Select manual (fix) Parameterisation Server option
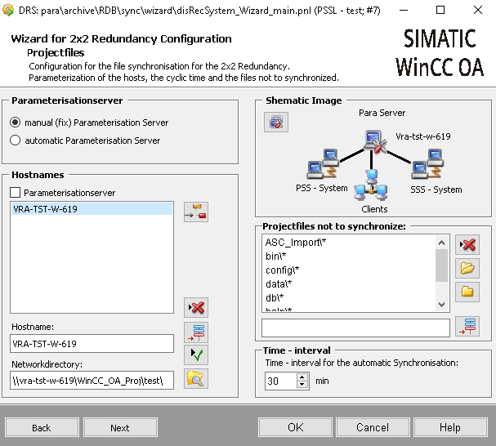This screenshot has width=496, height=446. (16, 123)
